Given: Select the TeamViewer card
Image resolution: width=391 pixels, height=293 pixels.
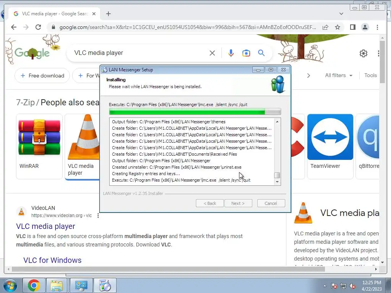Looking at the screenshot, I should point(330,146).
